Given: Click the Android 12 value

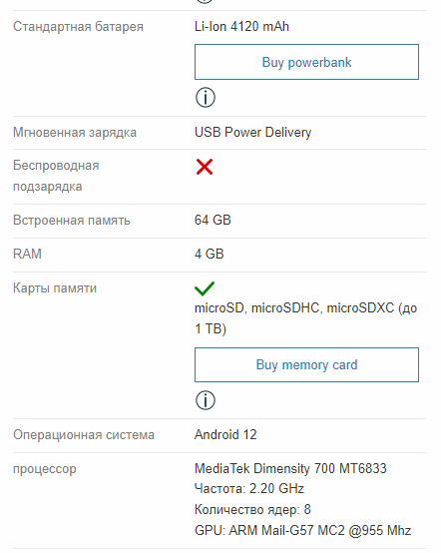Looking at the screenshot, I should tap(225, 434).
